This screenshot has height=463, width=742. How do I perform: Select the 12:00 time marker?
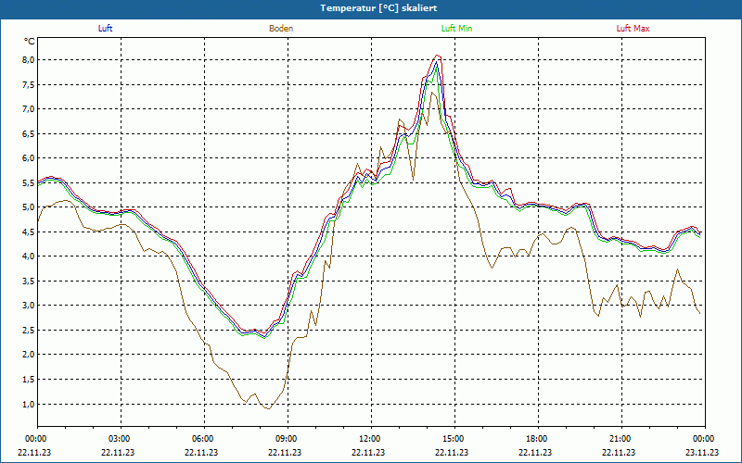[x=369, y=439]
